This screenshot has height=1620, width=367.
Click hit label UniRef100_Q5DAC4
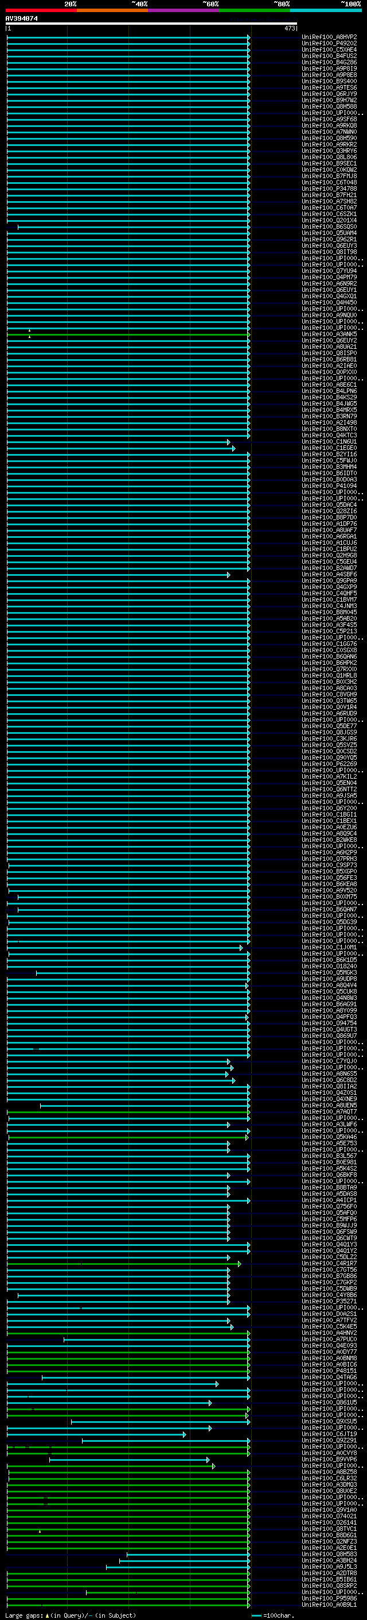pyautogui.click(x=329, y=505)
